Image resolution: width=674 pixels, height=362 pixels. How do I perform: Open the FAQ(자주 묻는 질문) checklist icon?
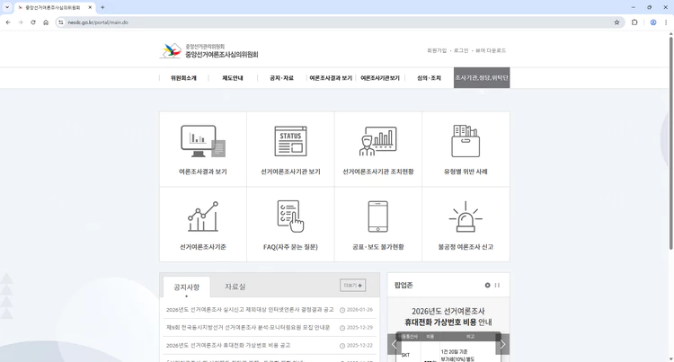[x=290, y=216]
